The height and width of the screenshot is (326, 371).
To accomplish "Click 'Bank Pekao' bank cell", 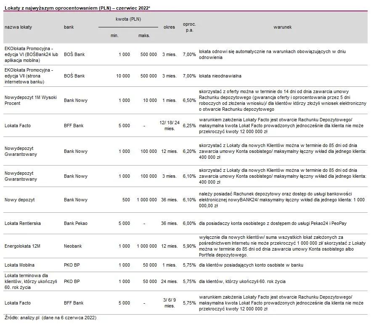I will click(76, 223).
